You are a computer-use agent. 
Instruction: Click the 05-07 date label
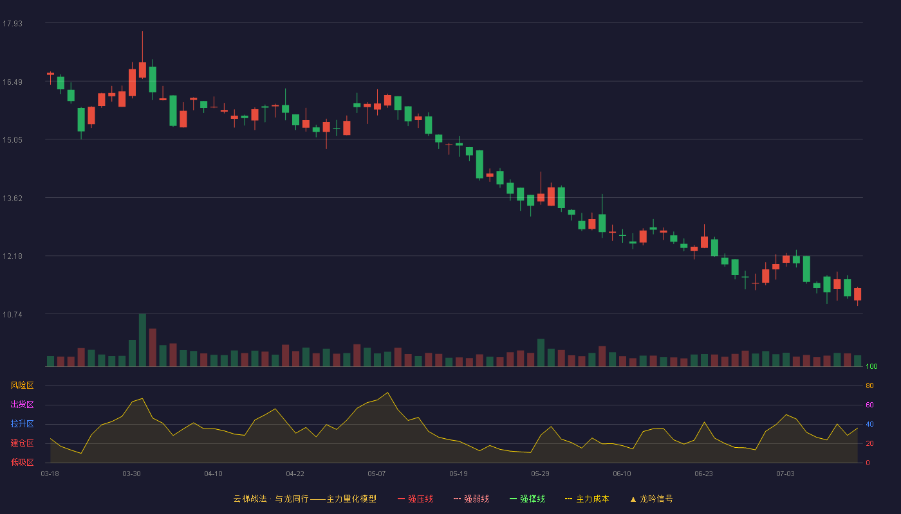376,474
